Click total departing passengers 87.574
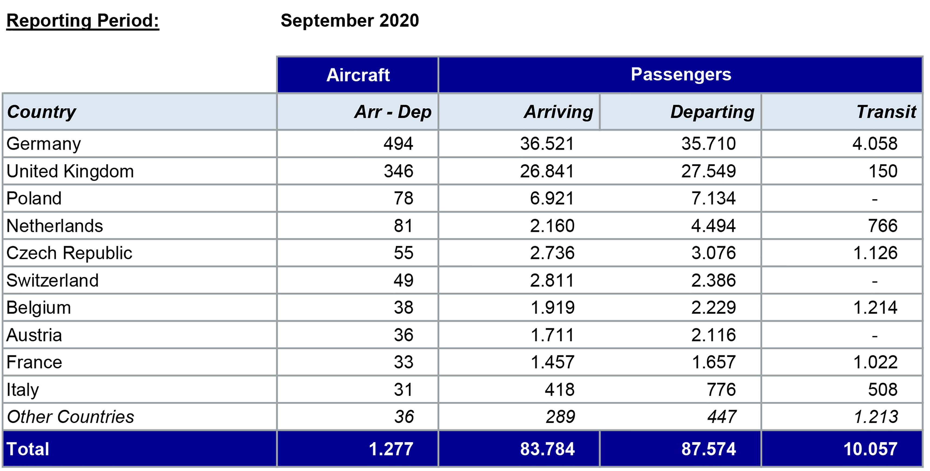 [x=708, y=449]
